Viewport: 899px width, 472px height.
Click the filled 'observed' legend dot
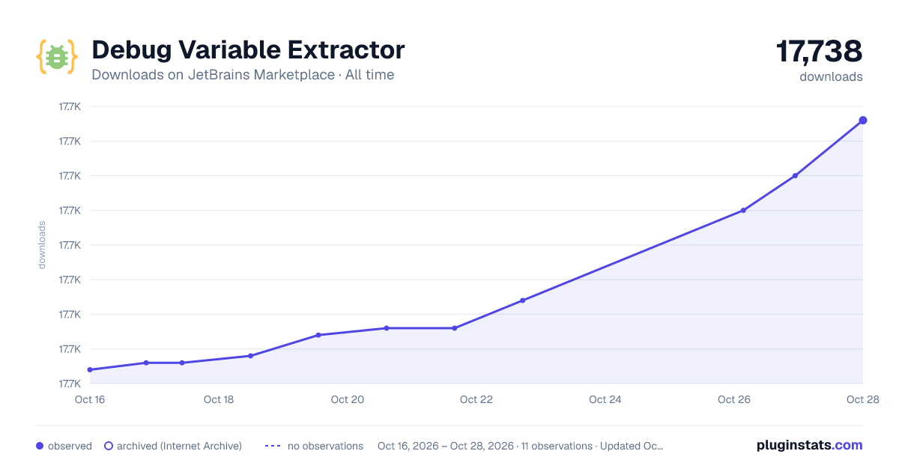[40, 446]
